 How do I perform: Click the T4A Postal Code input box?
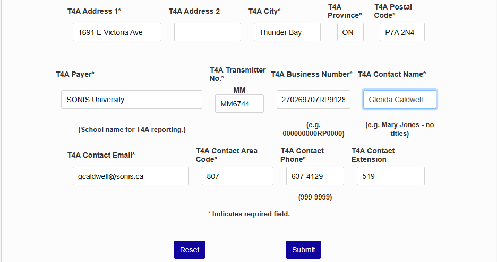tap(402, 32)
